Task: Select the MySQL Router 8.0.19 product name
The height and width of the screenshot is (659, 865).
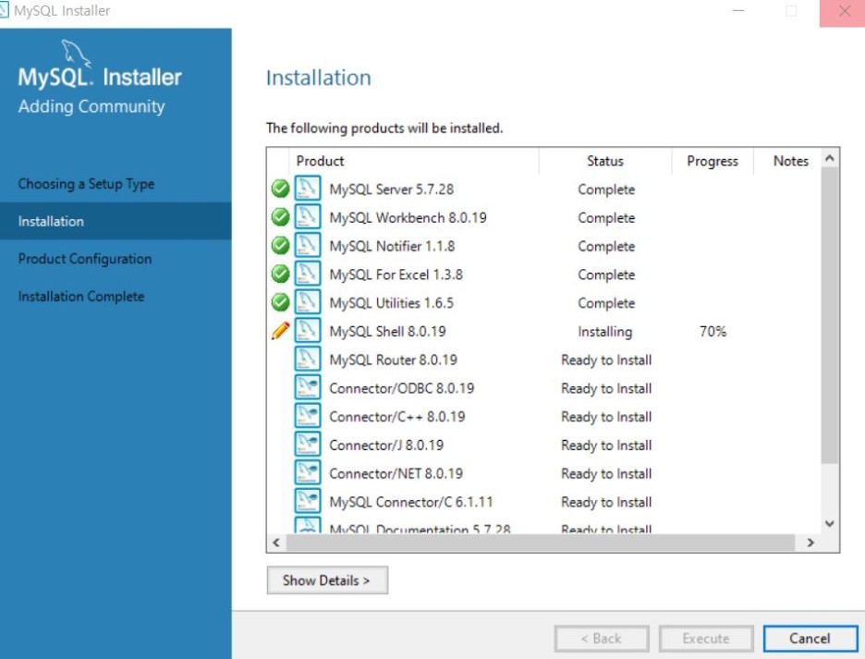Action: (x=394, y=360)
